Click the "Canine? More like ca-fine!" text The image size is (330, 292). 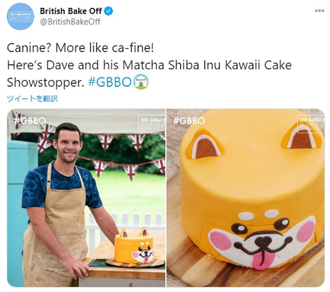click(80, 48)
